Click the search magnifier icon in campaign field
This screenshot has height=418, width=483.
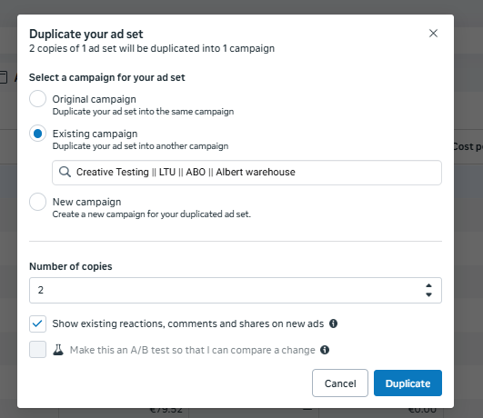65,172
